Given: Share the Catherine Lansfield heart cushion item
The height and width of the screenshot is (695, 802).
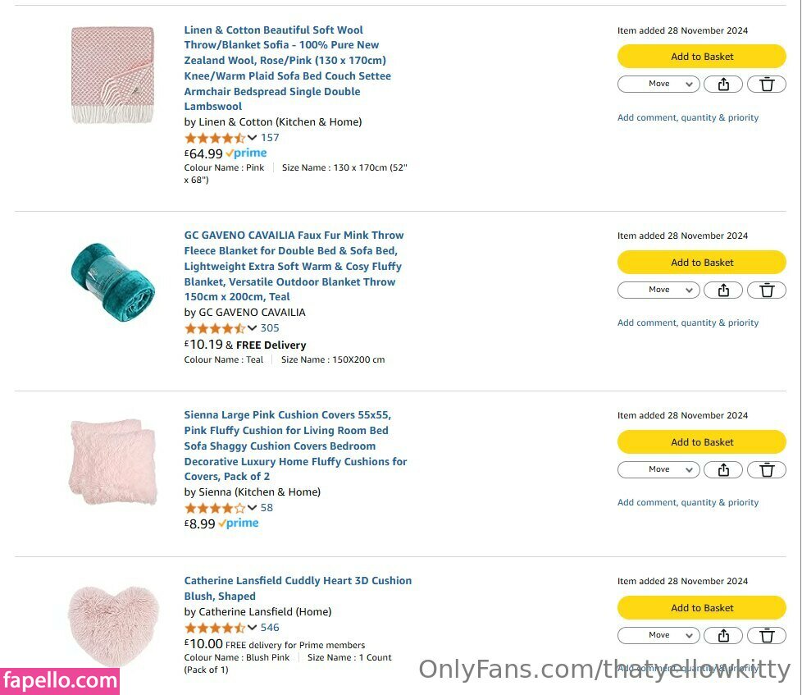Looking at the screenshot, I should click(723, 635).
